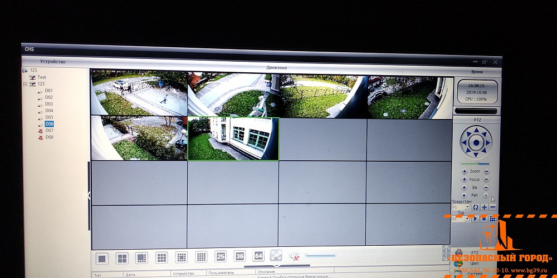Click the Устройство log column header
This screenshot has width=557, height=278.
coord(184,274)
